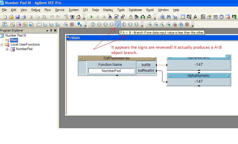Select Main in Program Explorer tree
This screenshot has width=238, height=144.
point(14,40)
